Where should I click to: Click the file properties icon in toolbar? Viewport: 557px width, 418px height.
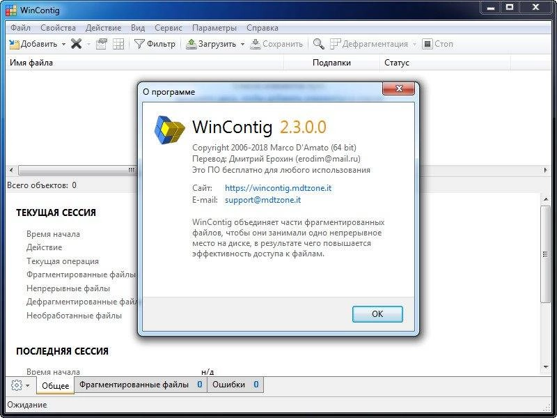[102, 44]
